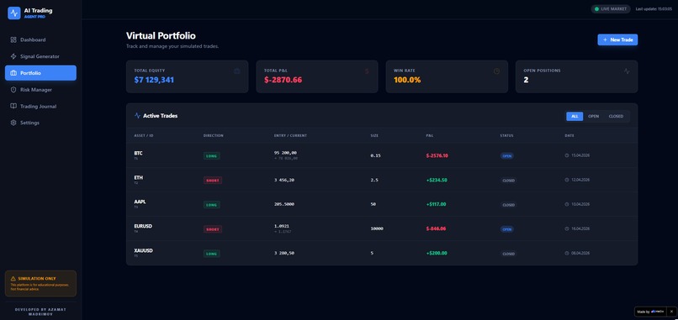Click the $-846.06 P&L value

click(436, 229)
